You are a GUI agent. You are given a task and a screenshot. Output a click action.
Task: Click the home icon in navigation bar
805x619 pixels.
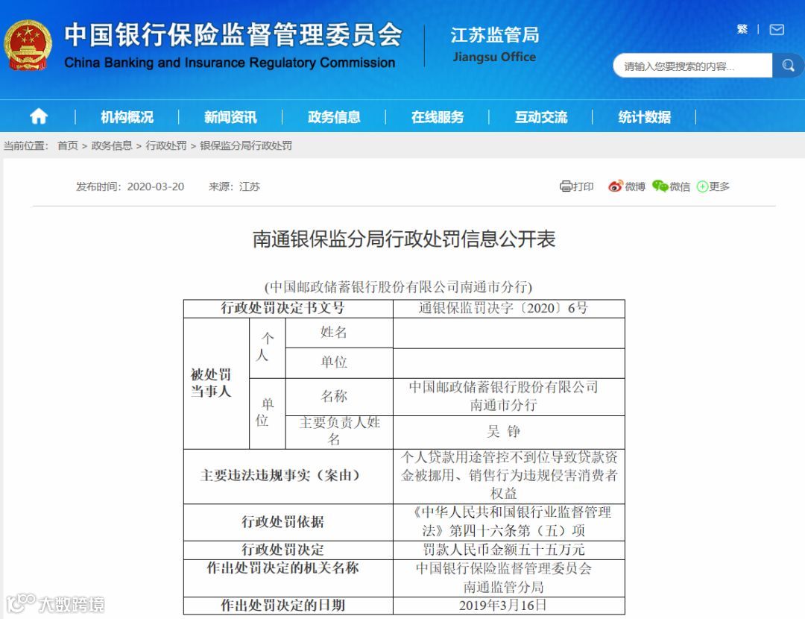coord(39,116)
